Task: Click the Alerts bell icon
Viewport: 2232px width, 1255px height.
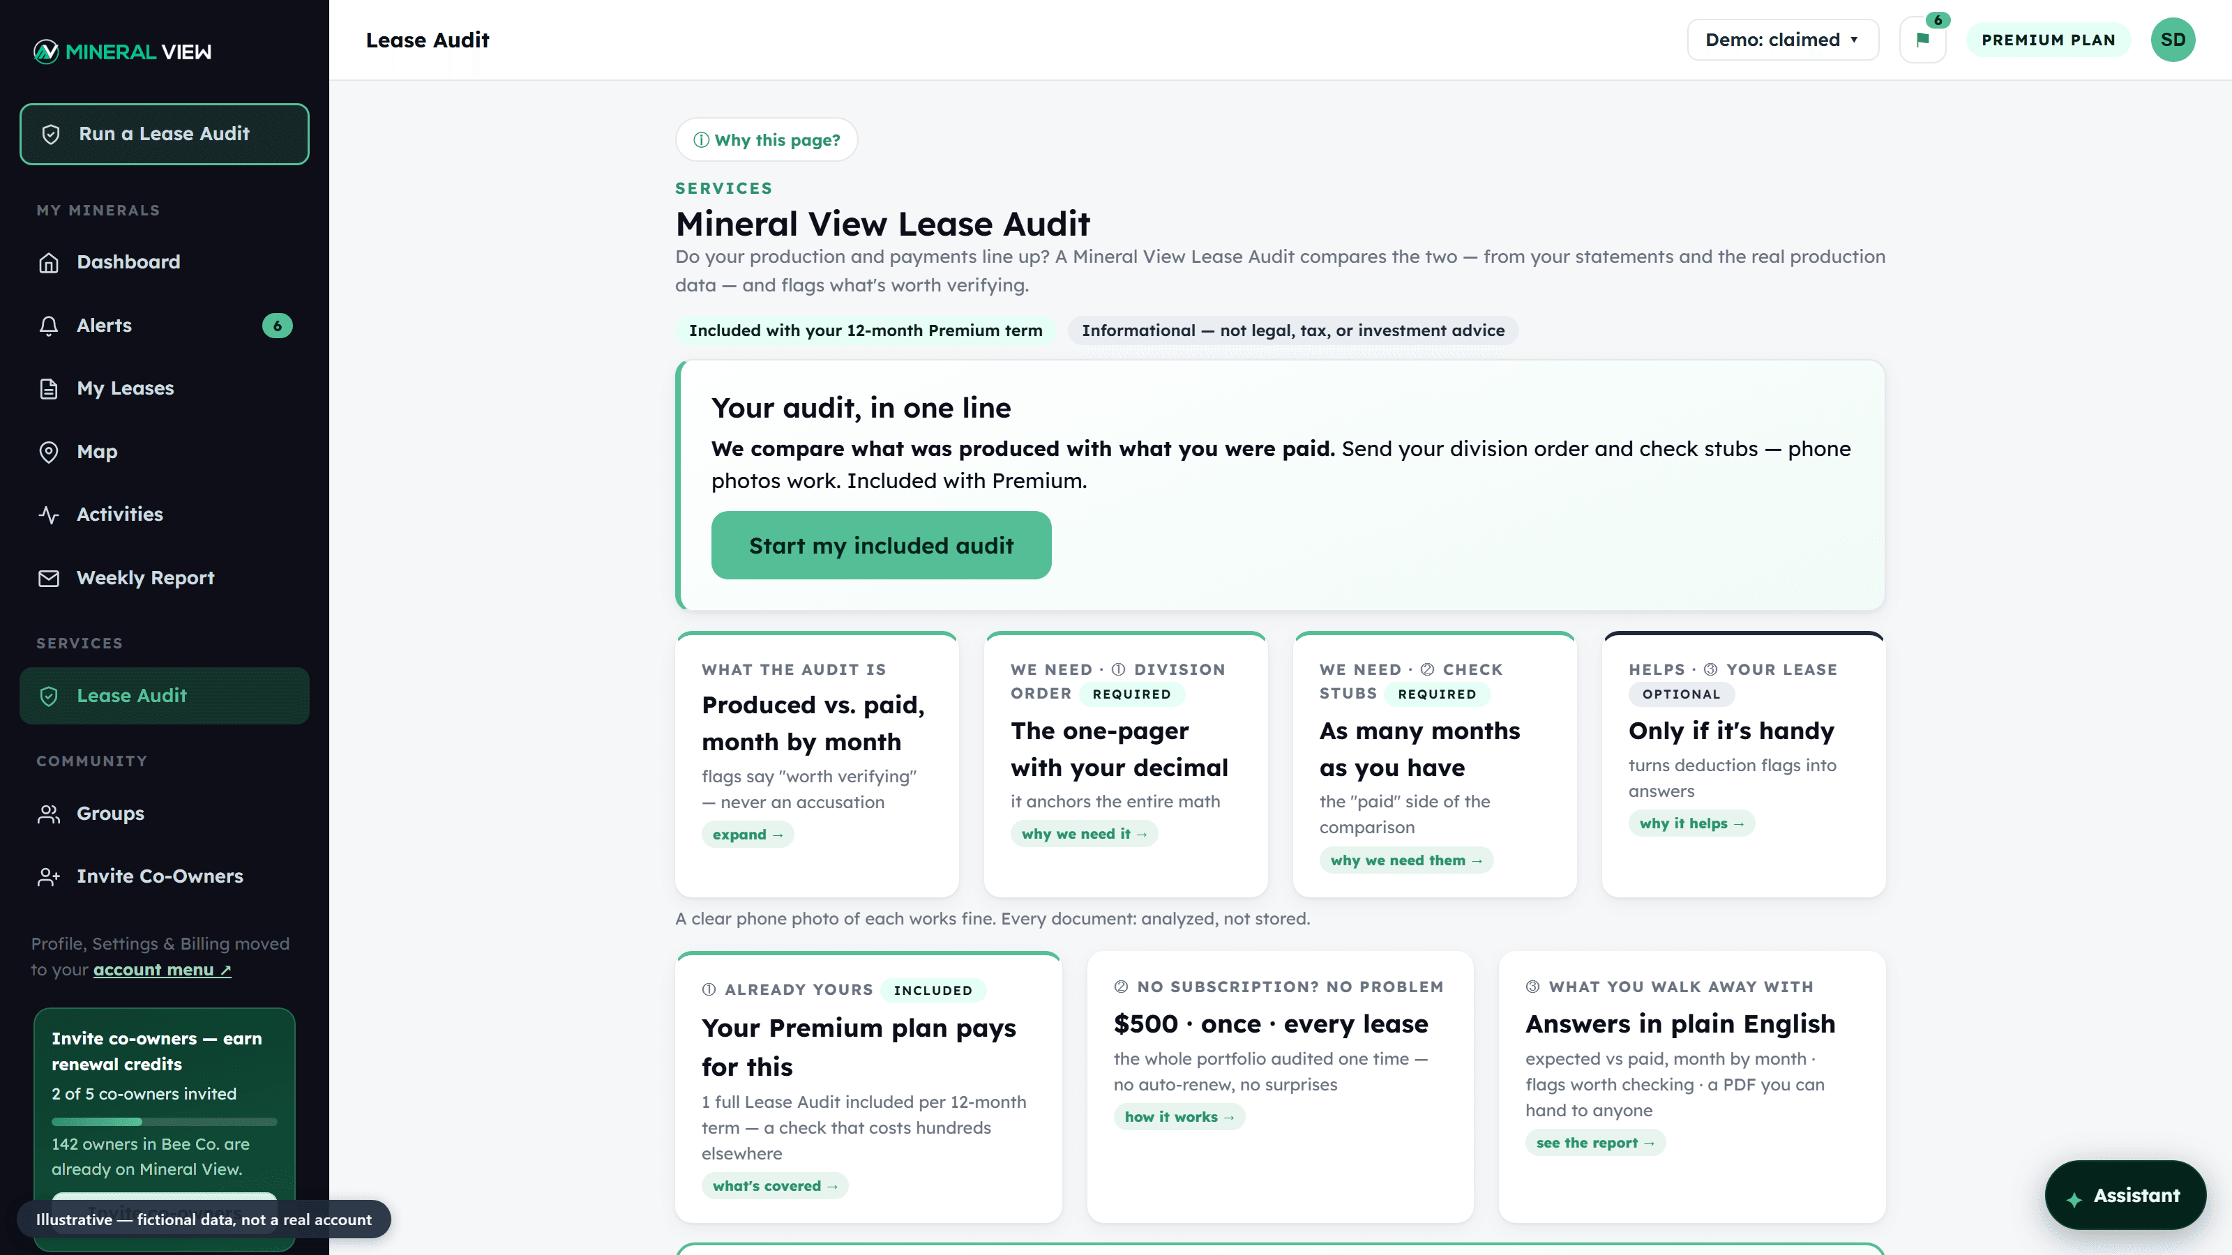Action: click(x=49, y=326)
